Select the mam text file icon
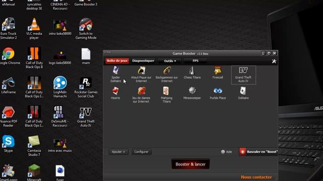Screen dimensions: 323x181 click(x=86, y=56)
